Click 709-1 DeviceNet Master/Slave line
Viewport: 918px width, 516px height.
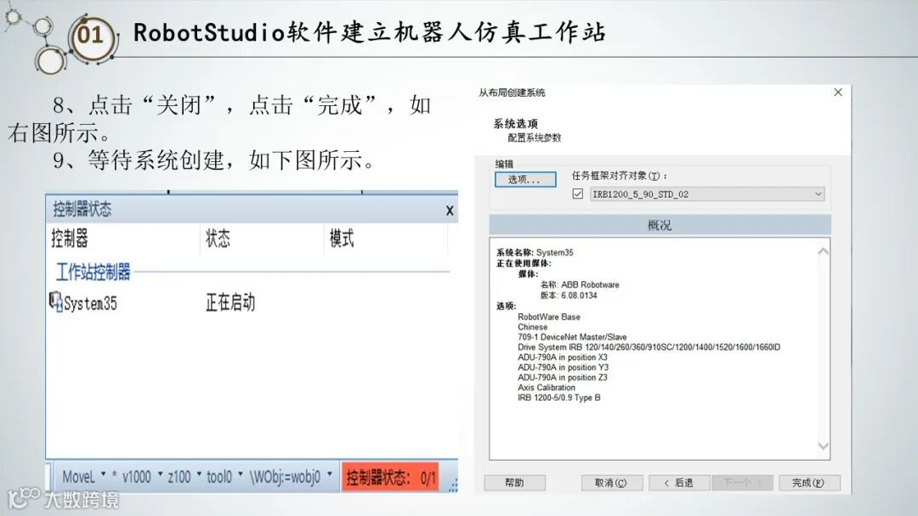[x=572, y=337]
